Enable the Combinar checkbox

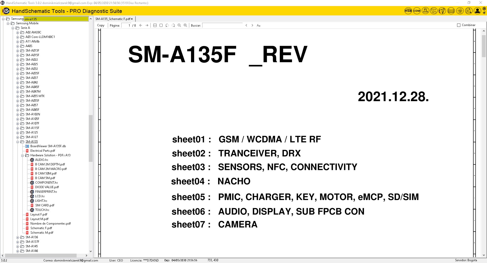[459, 25]
